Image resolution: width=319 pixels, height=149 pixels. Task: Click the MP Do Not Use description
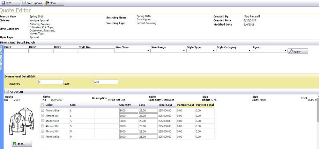coord(117,100)
